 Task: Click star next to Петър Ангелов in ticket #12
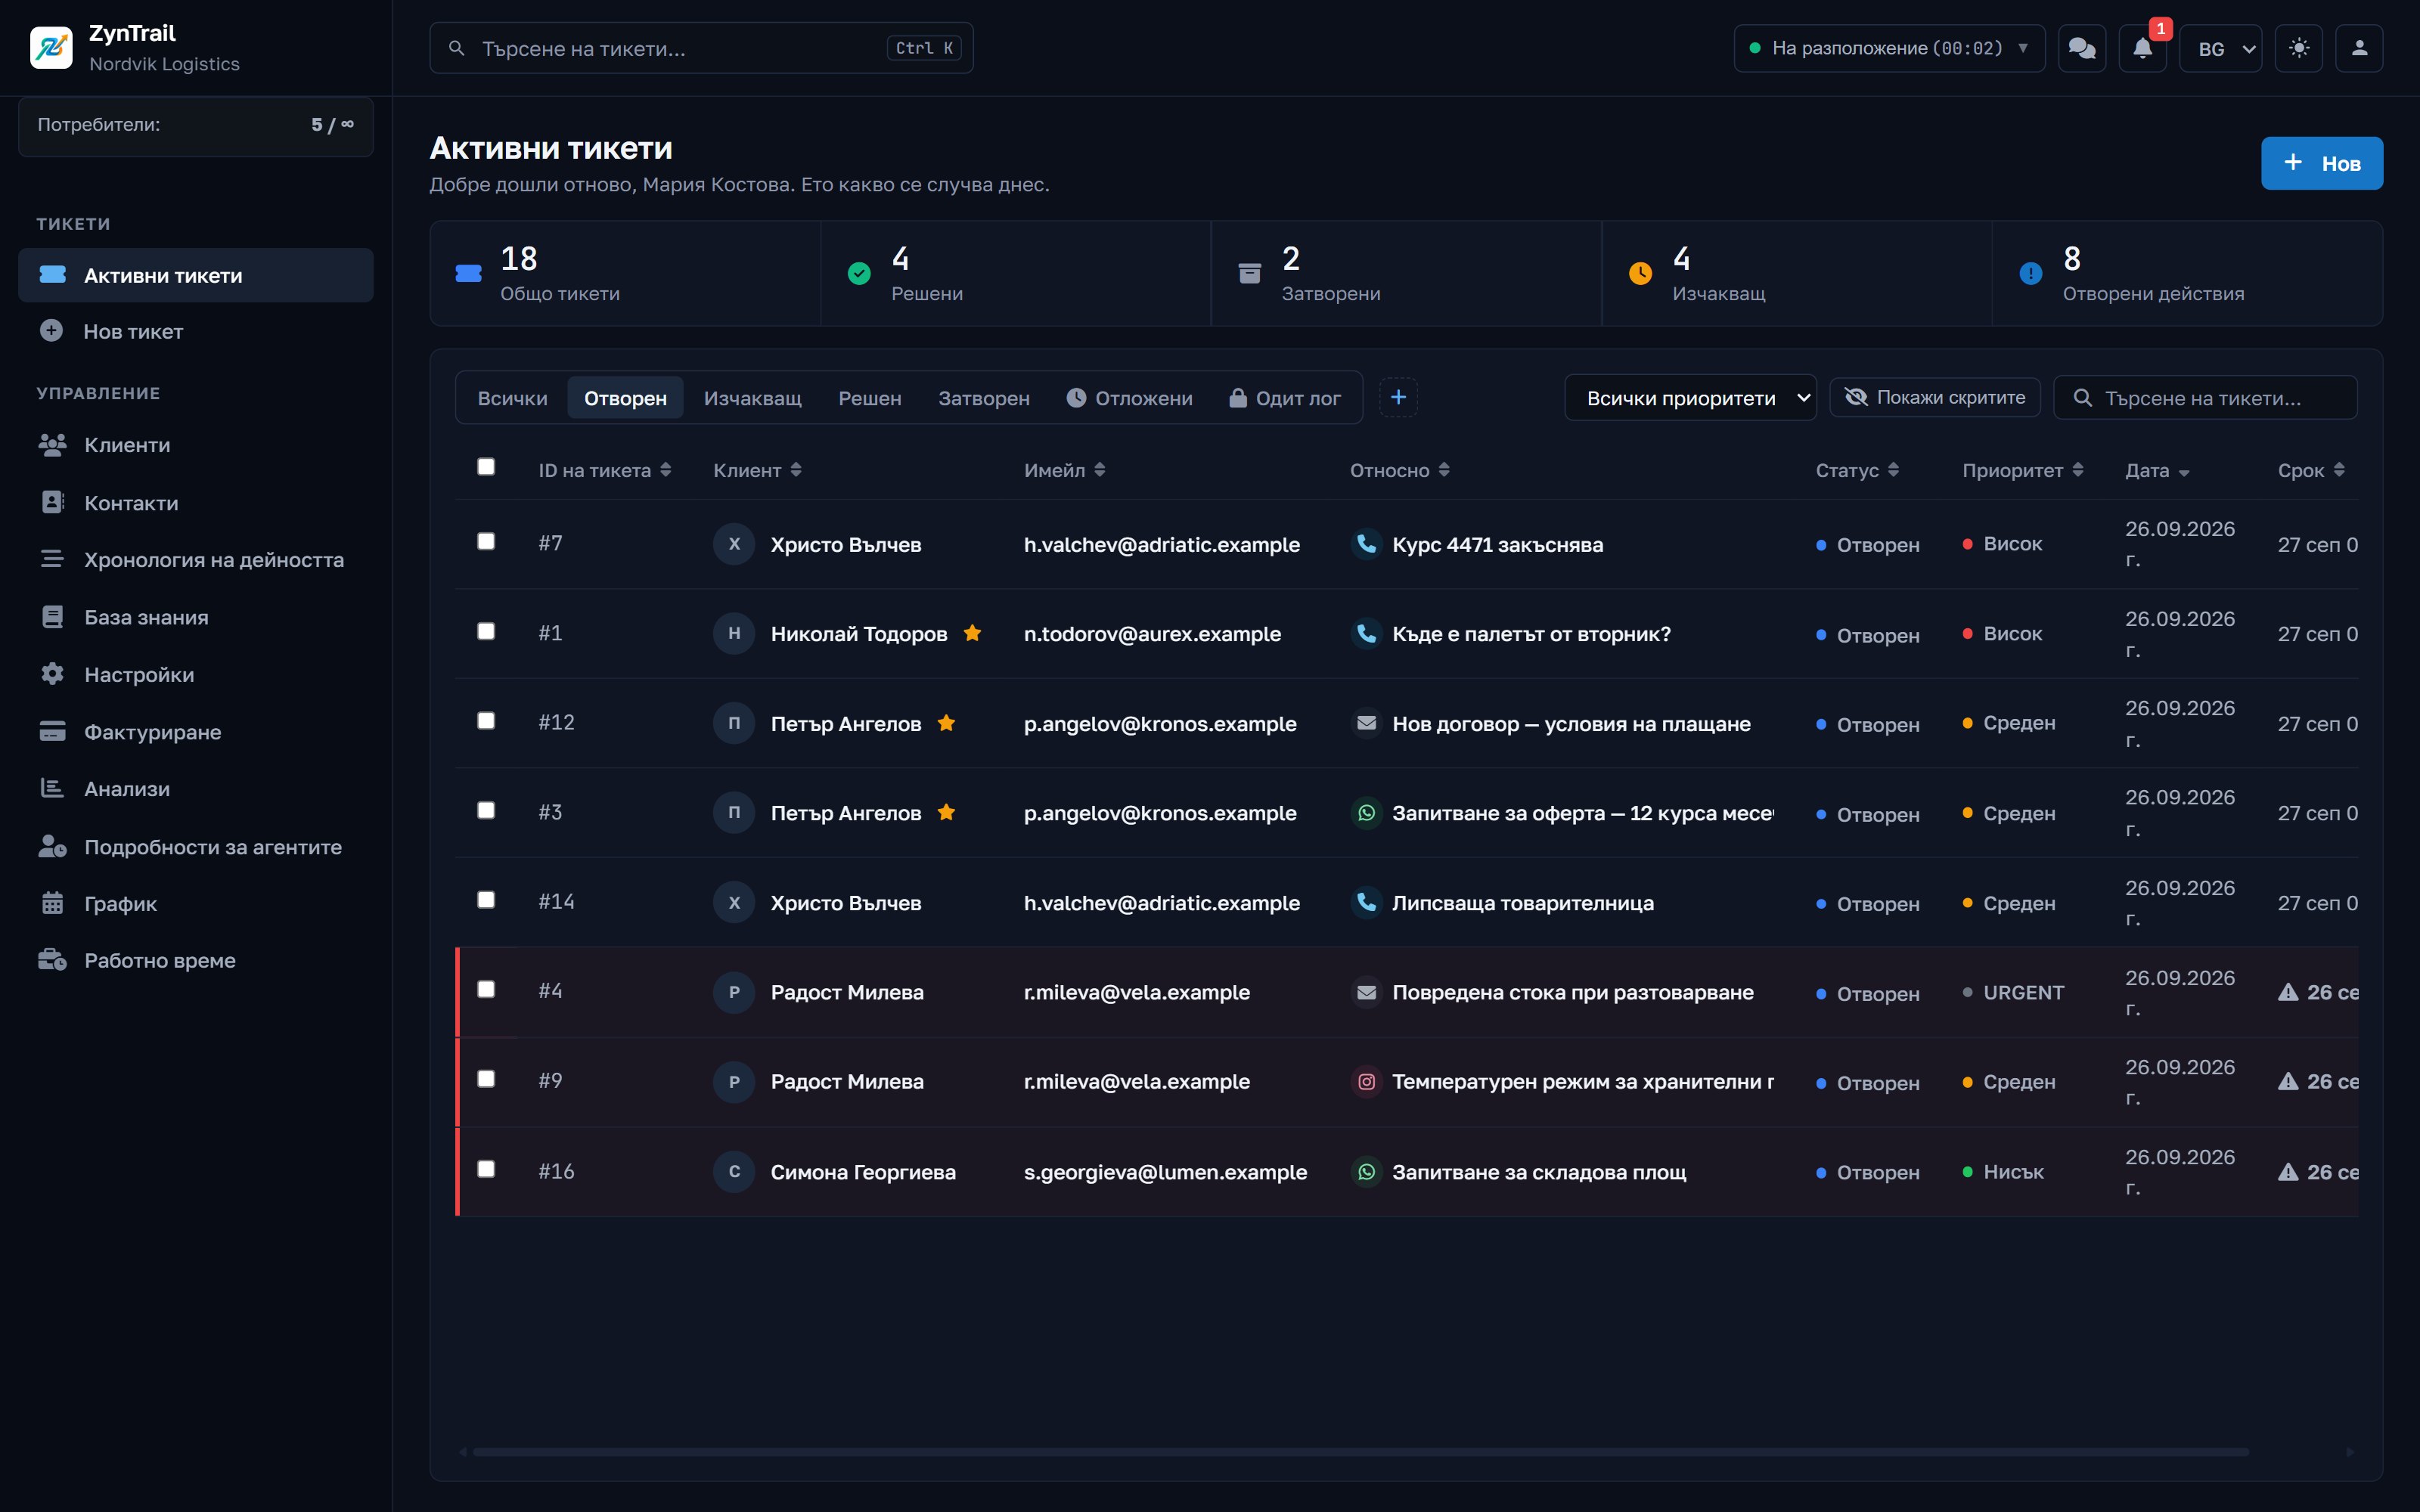[946, 722]
